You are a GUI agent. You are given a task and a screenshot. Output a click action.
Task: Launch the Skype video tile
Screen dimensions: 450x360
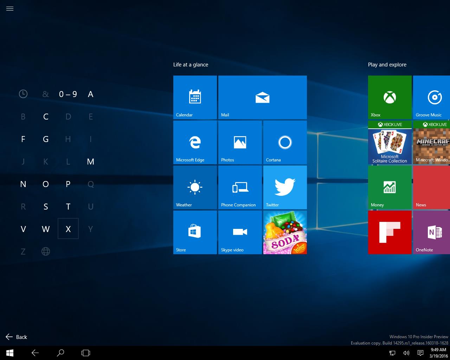point(240,232)
